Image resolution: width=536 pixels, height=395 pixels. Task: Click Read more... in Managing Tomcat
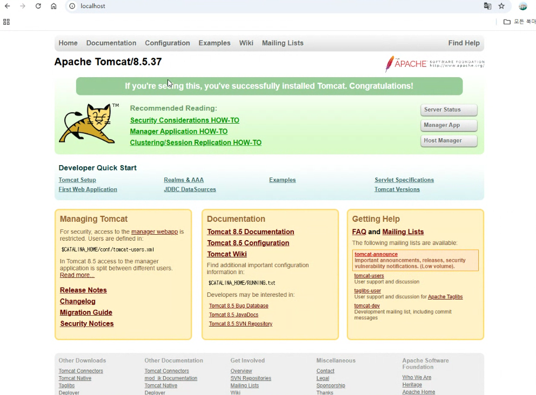[77, 275]
